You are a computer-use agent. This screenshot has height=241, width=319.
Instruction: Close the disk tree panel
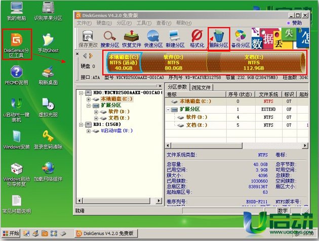[160, 86]
